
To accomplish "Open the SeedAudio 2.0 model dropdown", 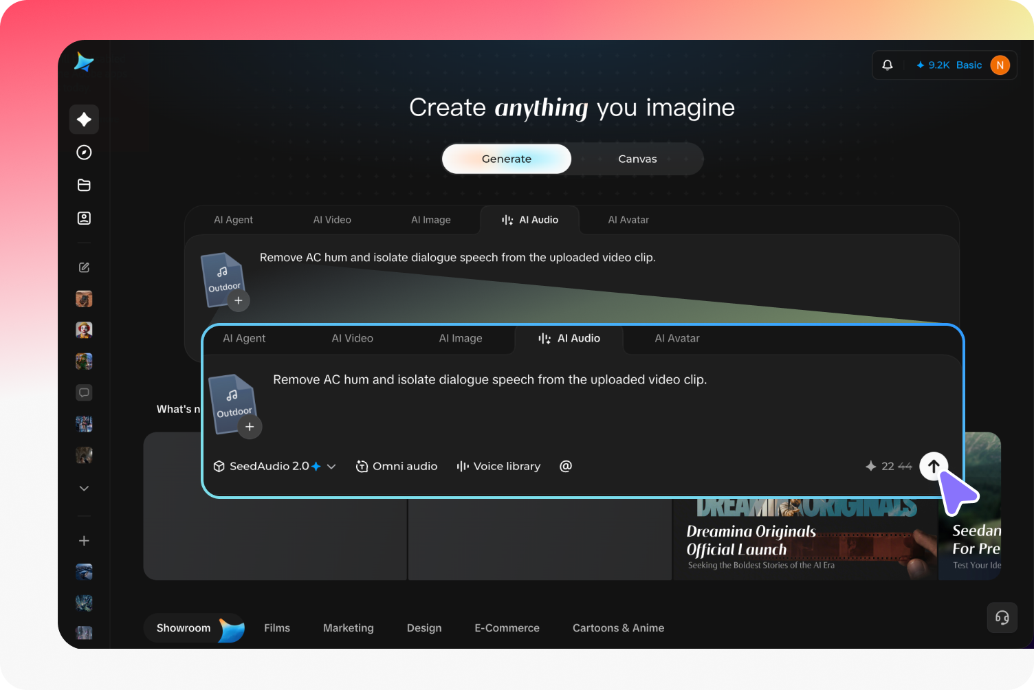I will click(x=274, y=466).
